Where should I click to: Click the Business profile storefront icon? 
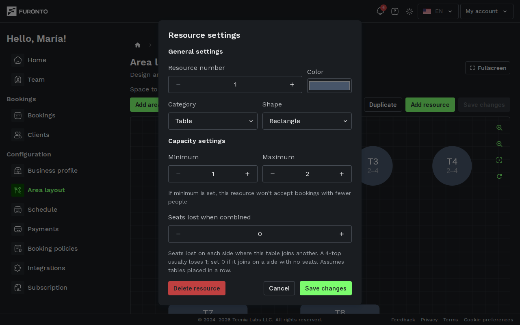[x=18, y=171]
